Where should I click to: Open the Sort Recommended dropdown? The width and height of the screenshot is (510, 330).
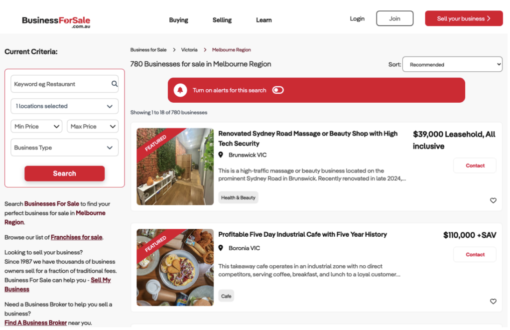452,64
